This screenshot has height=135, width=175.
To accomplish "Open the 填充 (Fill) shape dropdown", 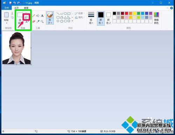I will tap(79, 17).
